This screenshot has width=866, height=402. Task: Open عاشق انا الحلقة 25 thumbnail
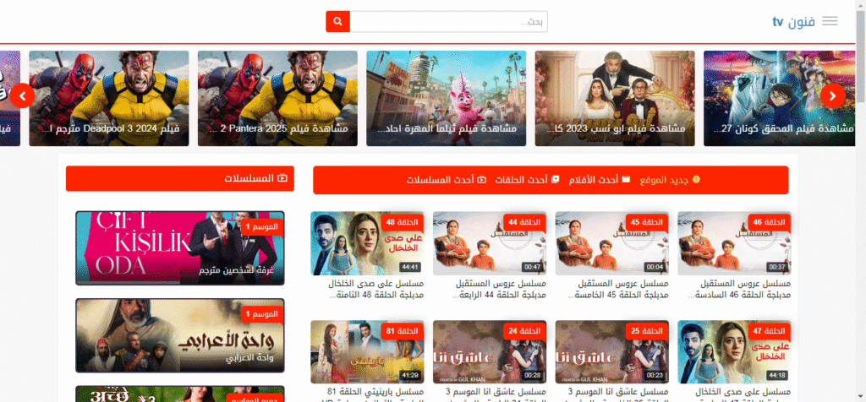[612, 352]
